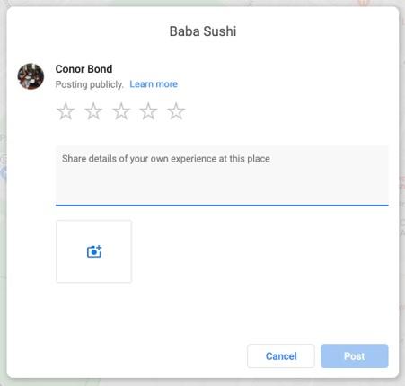The image size is (405, 386).
Task: Open Conor Bond's profile picture
Action: pyautogui.click(x=31, y=76)
